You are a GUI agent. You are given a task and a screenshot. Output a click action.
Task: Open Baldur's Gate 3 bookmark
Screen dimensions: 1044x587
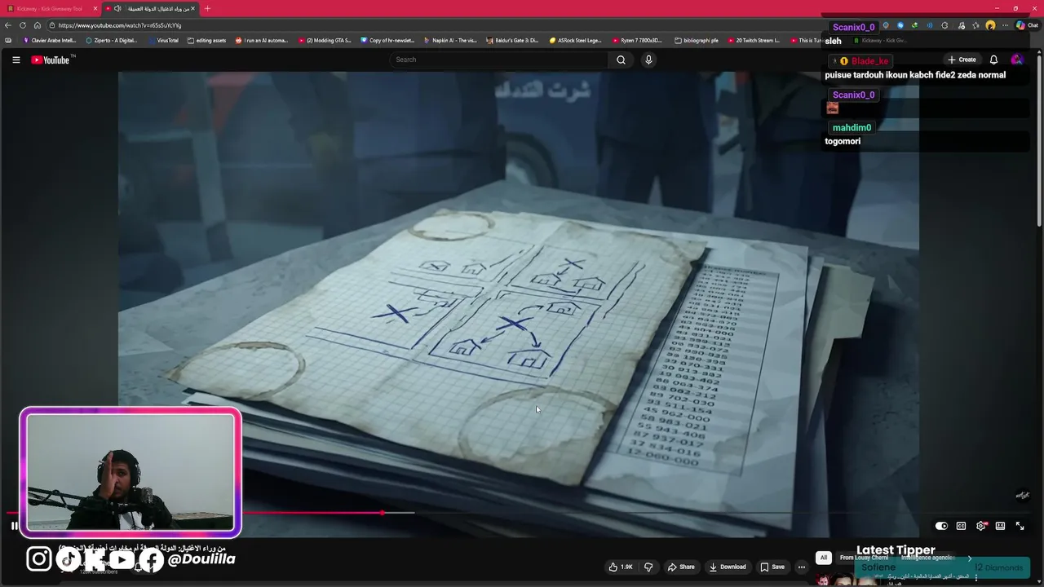512,40
